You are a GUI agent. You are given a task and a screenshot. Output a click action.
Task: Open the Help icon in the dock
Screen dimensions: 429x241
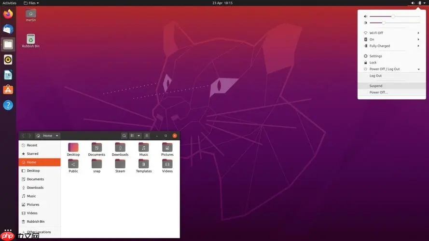(x=8, y=105)
